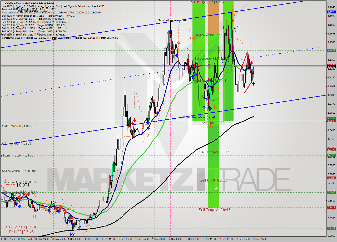Click the 'Sell %20 @ Entry -50: 1.2461' line
This screenshot has width=337, height=242.
[x=33, y=31]
